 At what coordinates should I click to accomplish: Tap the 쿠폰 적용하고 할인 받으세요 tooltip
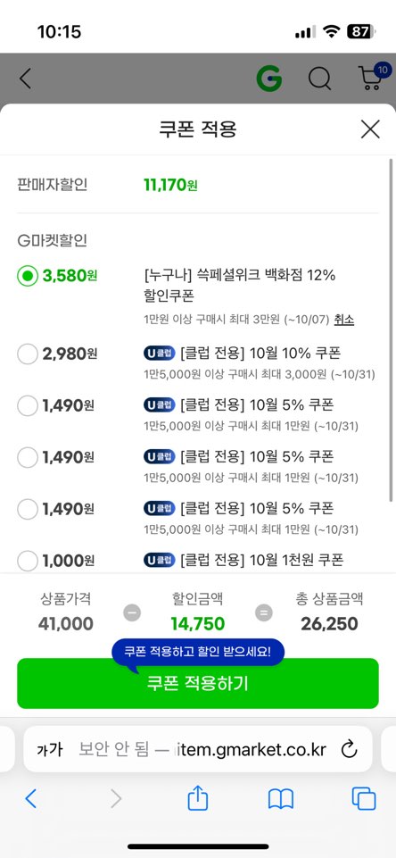pyautogui.click(x=197, y=653)
